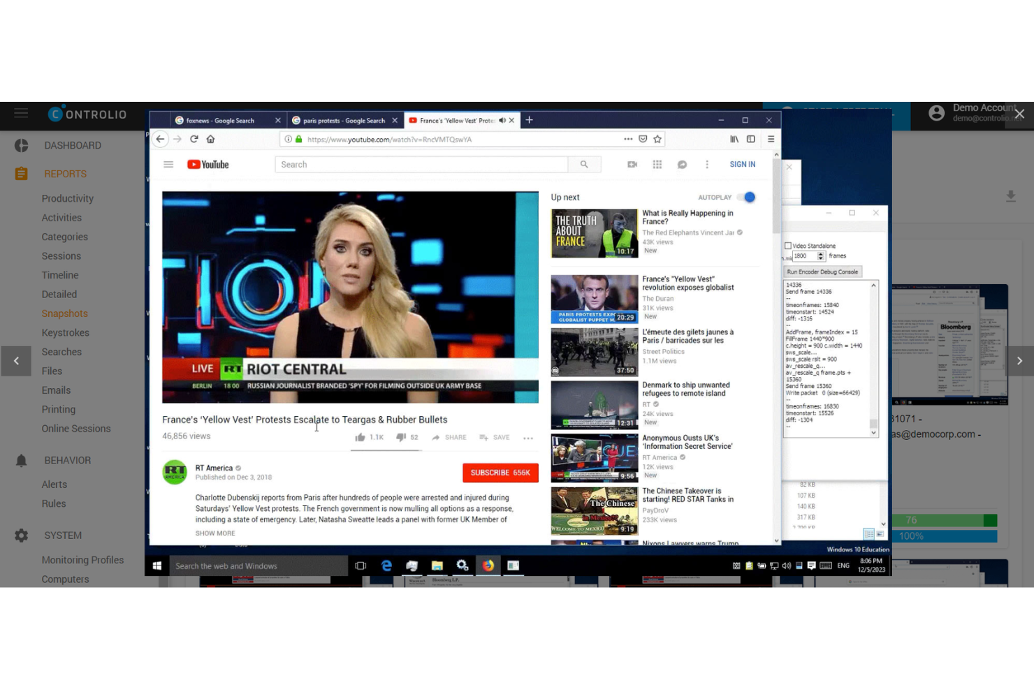Viewport: 1034px width, 689px height.
Task: Open File Explorer from the taskbar
Action: point(437,565)
